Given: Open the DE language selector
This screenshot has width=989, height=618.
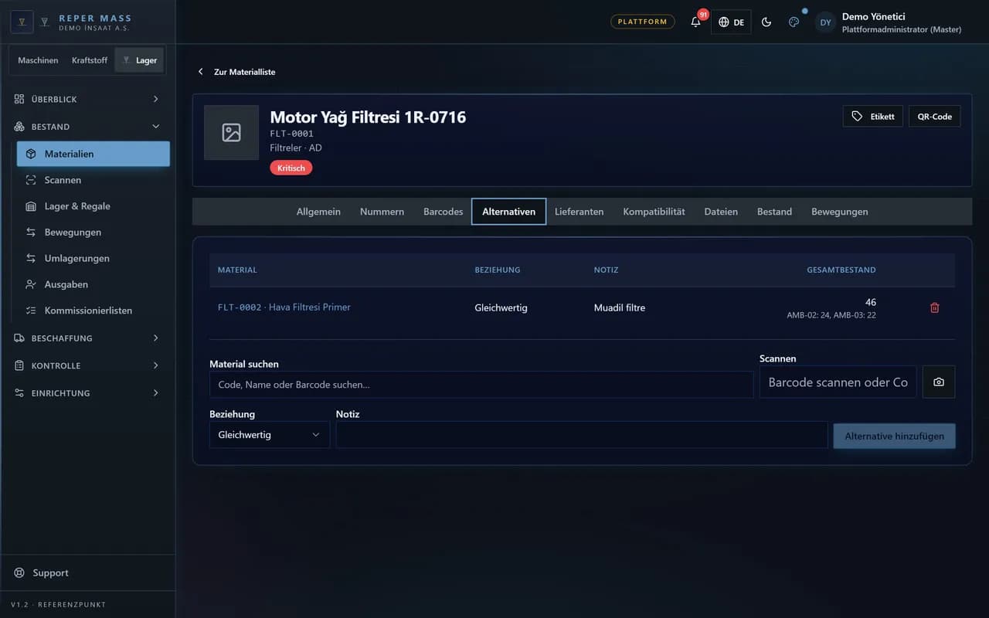Looking at the screenshot, I should pyautogui.click(x=731, y=22).
